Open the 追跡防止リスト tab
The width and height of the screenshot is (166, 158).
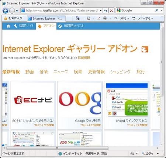pos(71,26)
